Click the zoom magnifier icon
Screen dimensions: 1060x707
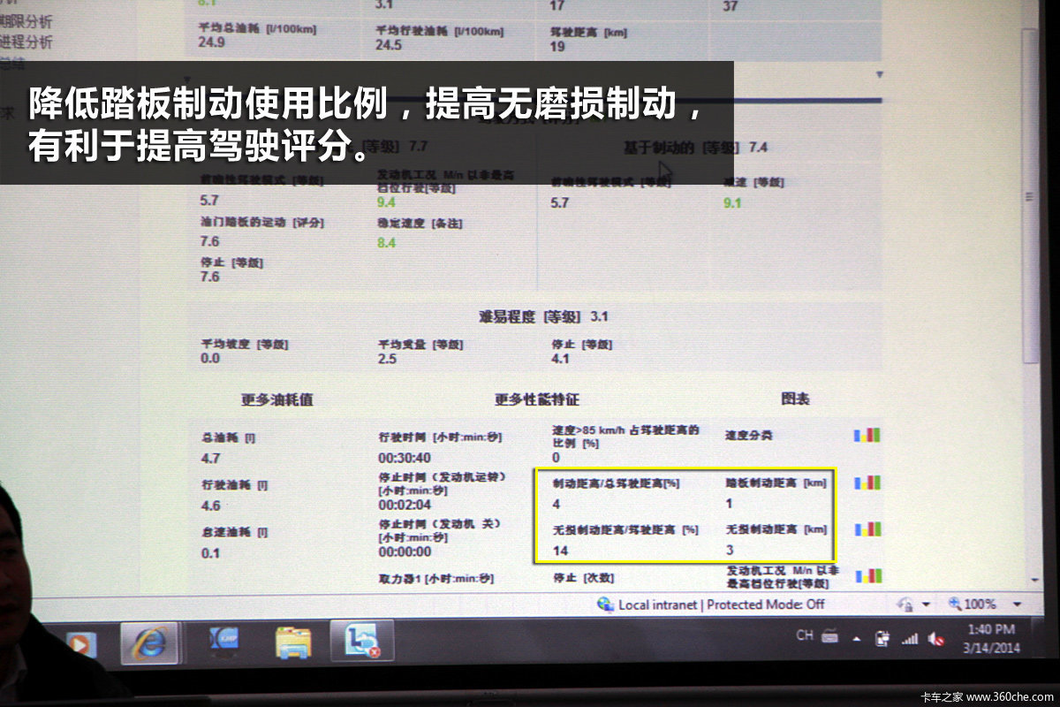click(x=955, y=604)
